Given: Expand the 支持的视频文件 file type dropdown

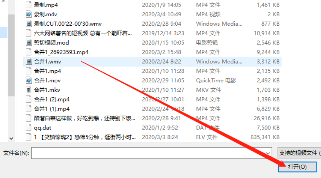Looking at the screenshot, I should pyautogui.click(x=299, y=153).
